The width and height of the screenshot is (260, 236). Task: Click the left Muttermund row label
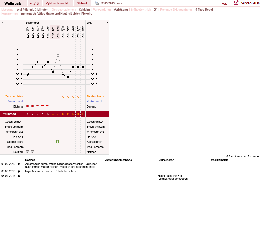pos(15,101)
